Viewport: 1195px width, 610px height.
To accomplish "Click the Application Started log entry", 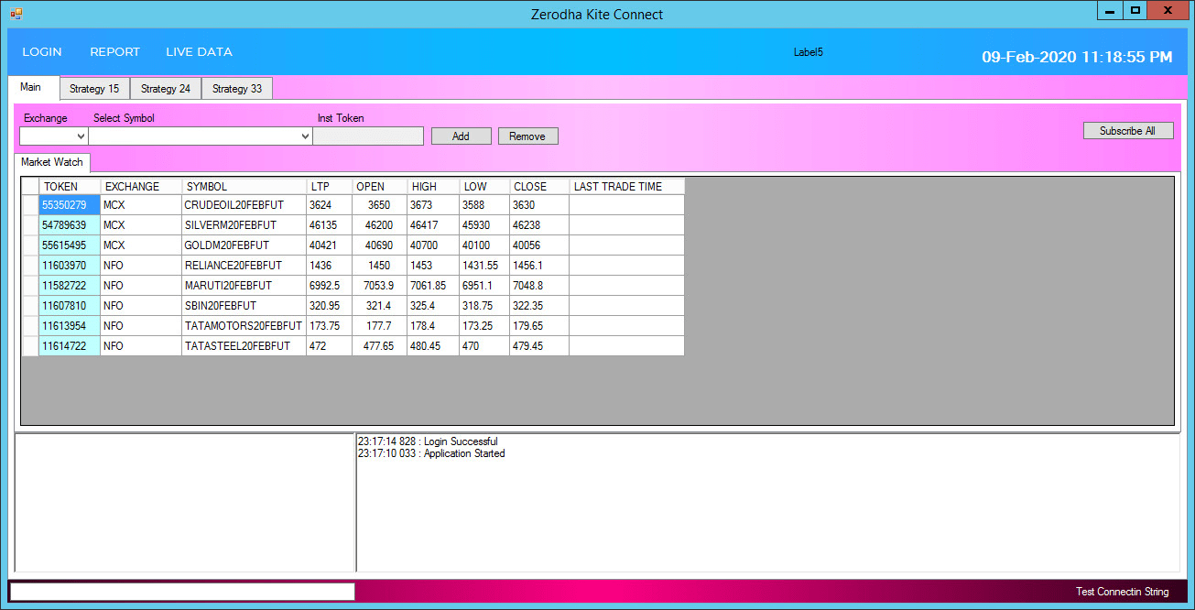I will 431,453.
